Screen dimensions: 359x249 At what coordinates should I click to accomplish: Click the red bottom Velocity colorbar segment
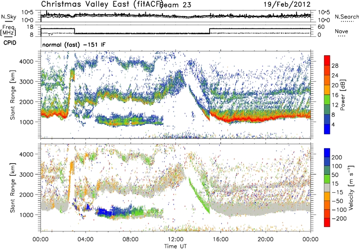point(327,222)
